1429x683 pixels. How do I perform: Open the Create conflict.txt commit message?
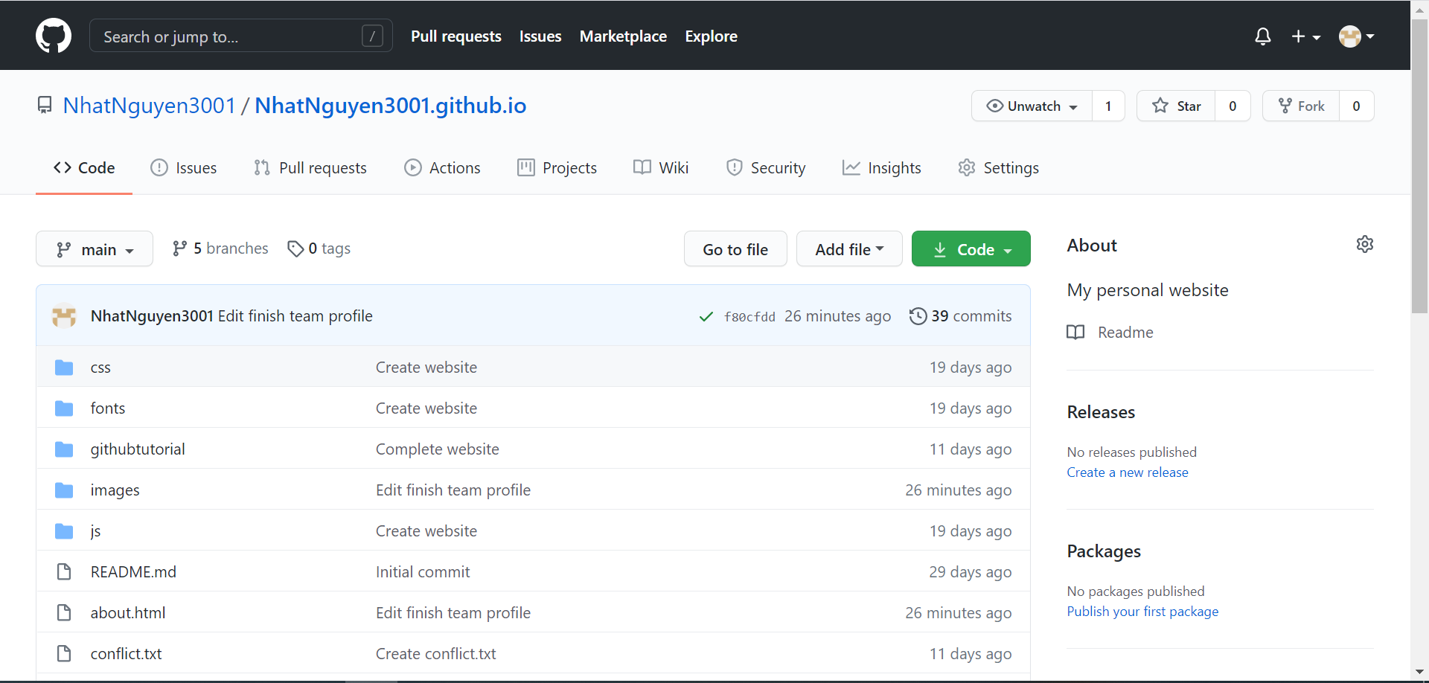tap(436, 654)
